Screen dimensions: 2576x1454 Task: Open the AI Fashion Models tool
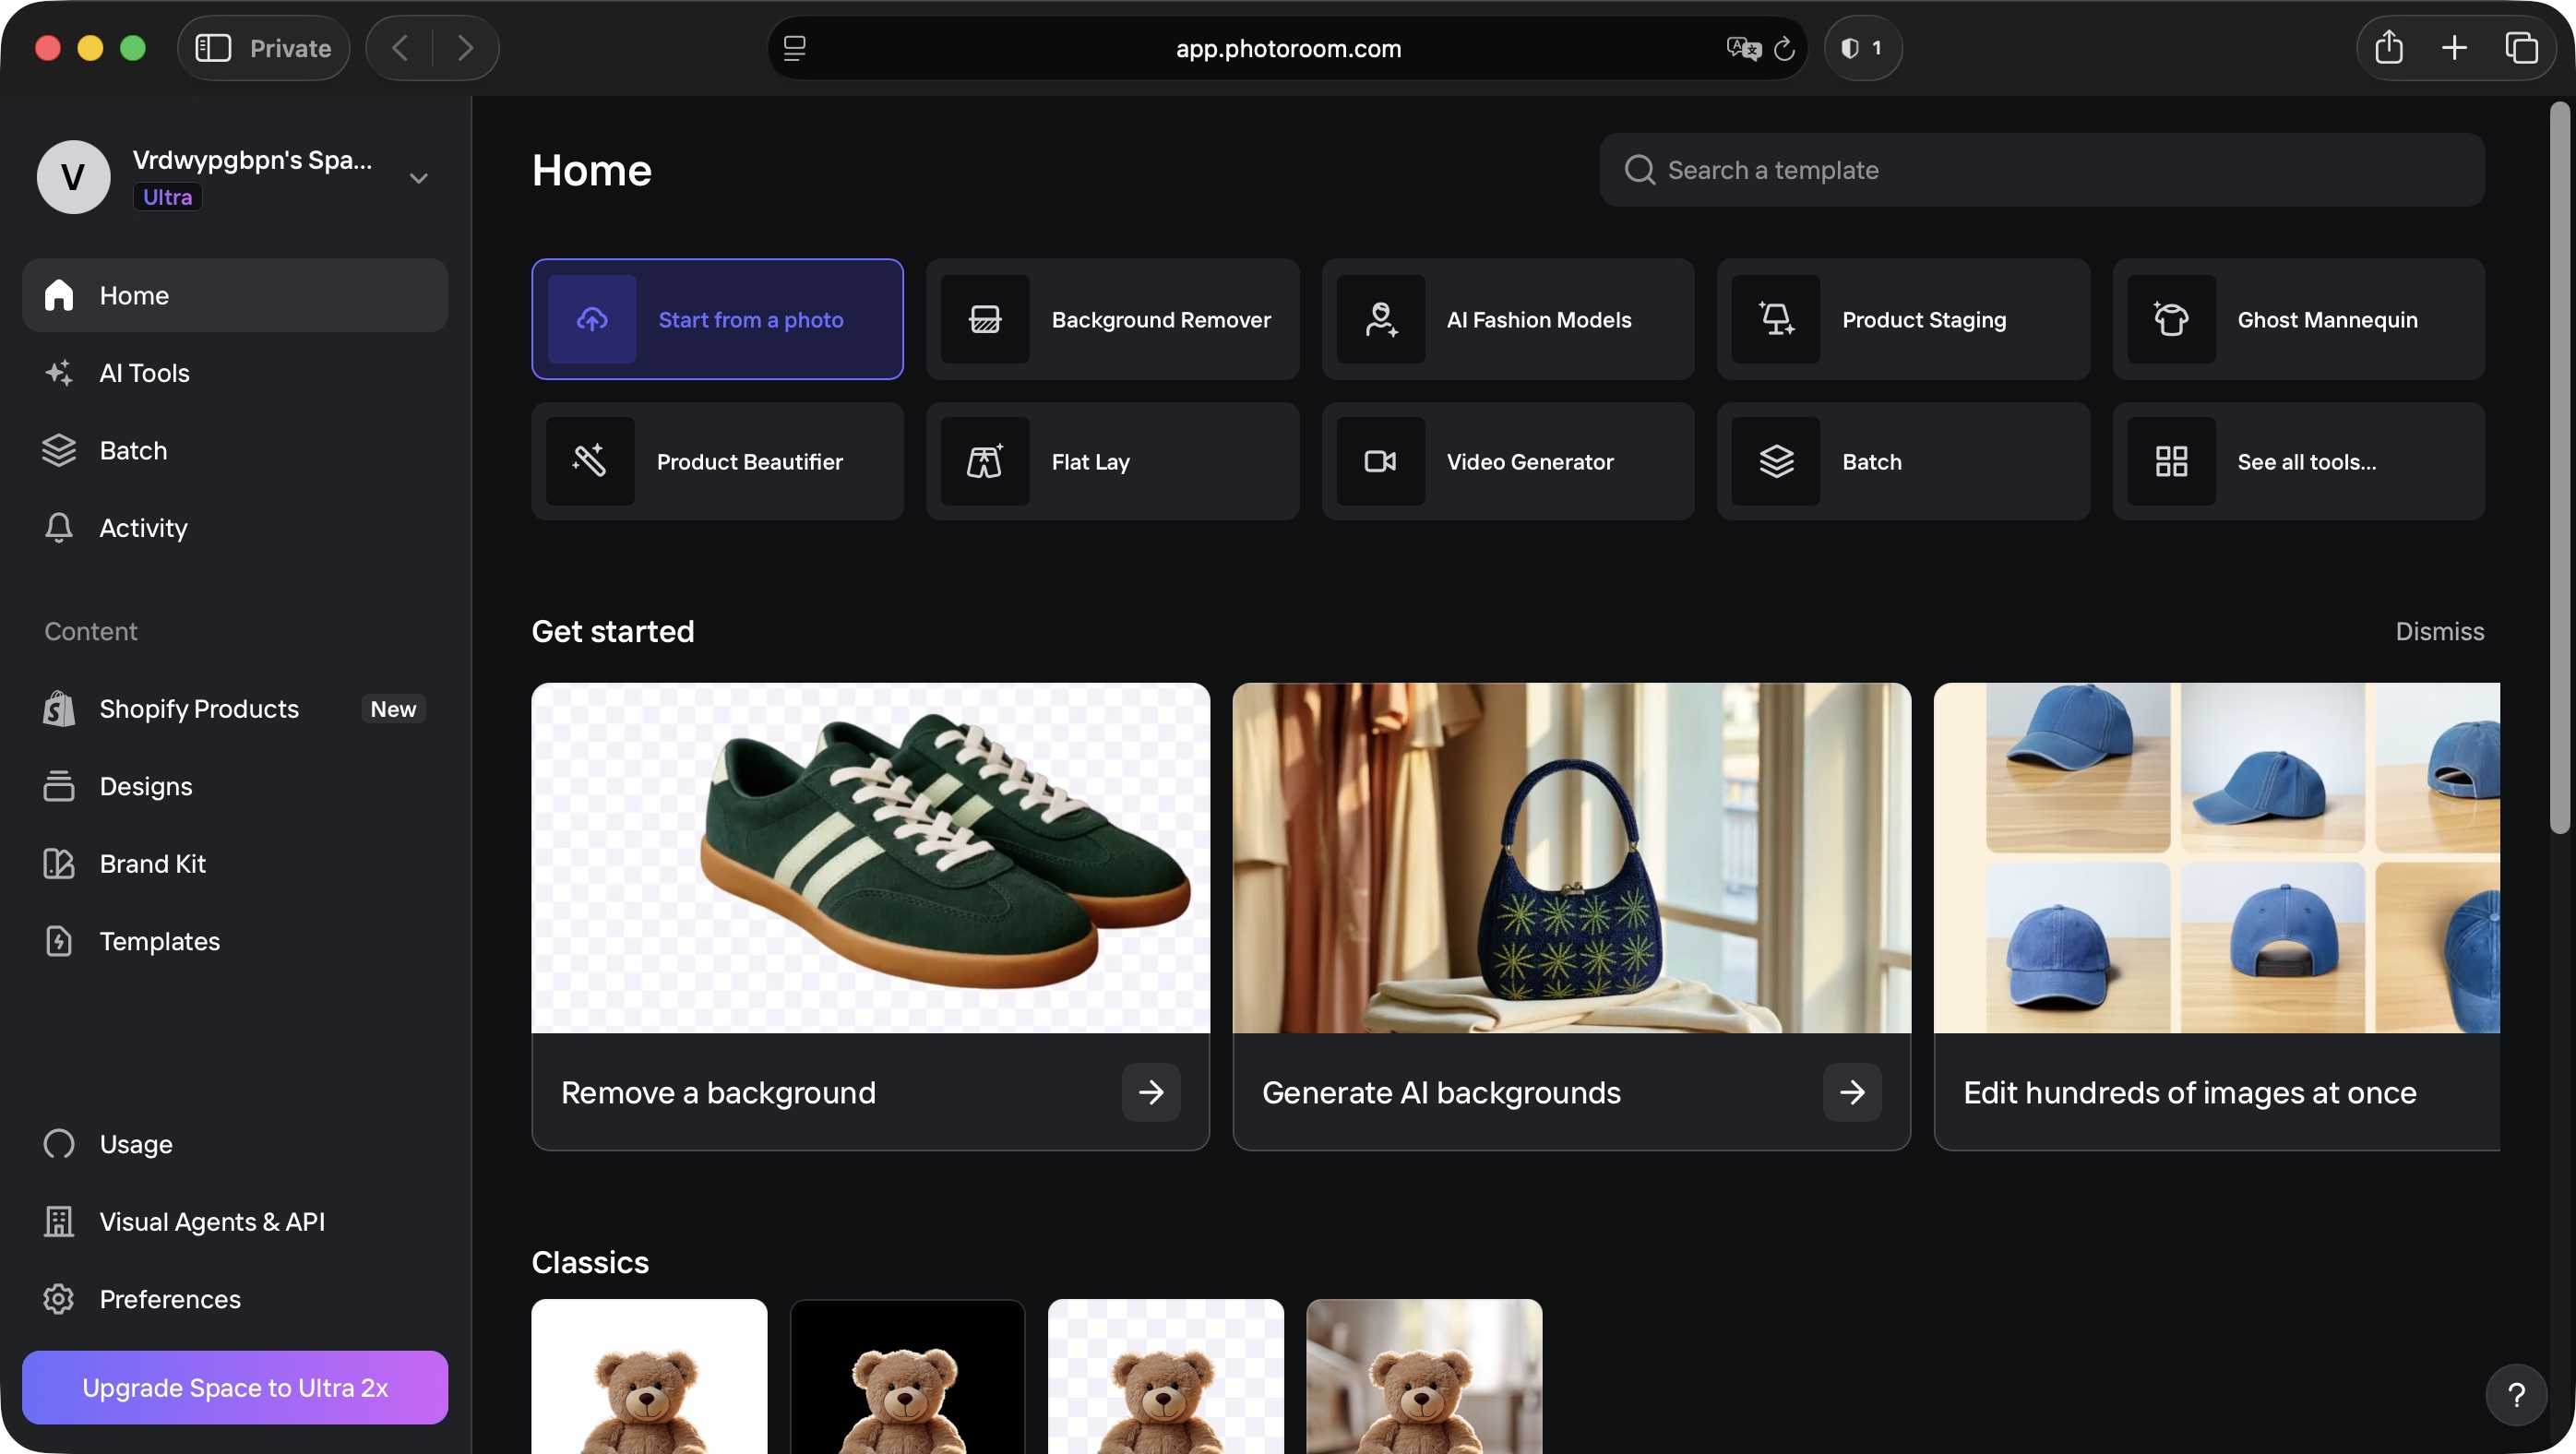point(1507,319)
